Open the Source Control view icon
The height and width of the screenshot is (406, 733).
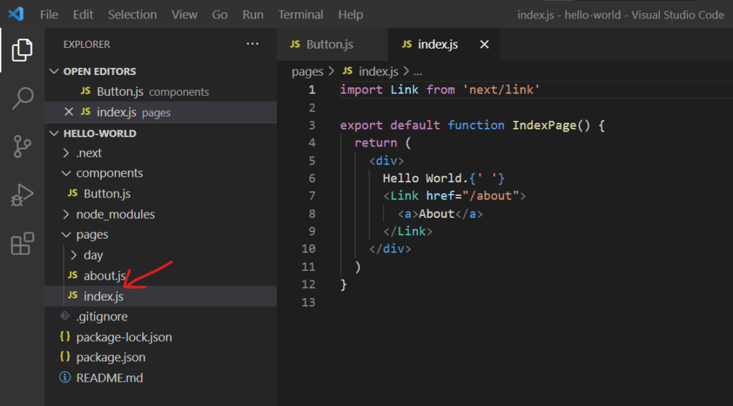[22, 147]
